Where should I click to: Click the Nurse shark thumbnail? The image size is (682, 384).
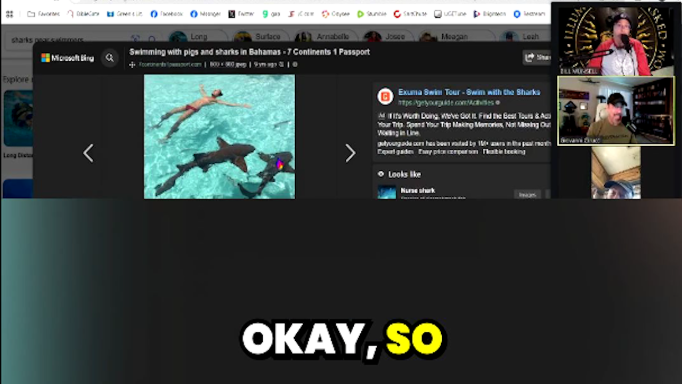[387, 192]
